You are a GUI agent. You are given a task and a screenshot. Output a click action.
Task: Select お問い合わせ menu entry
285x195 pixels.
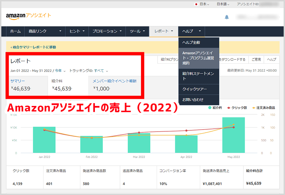coord(199,99)
